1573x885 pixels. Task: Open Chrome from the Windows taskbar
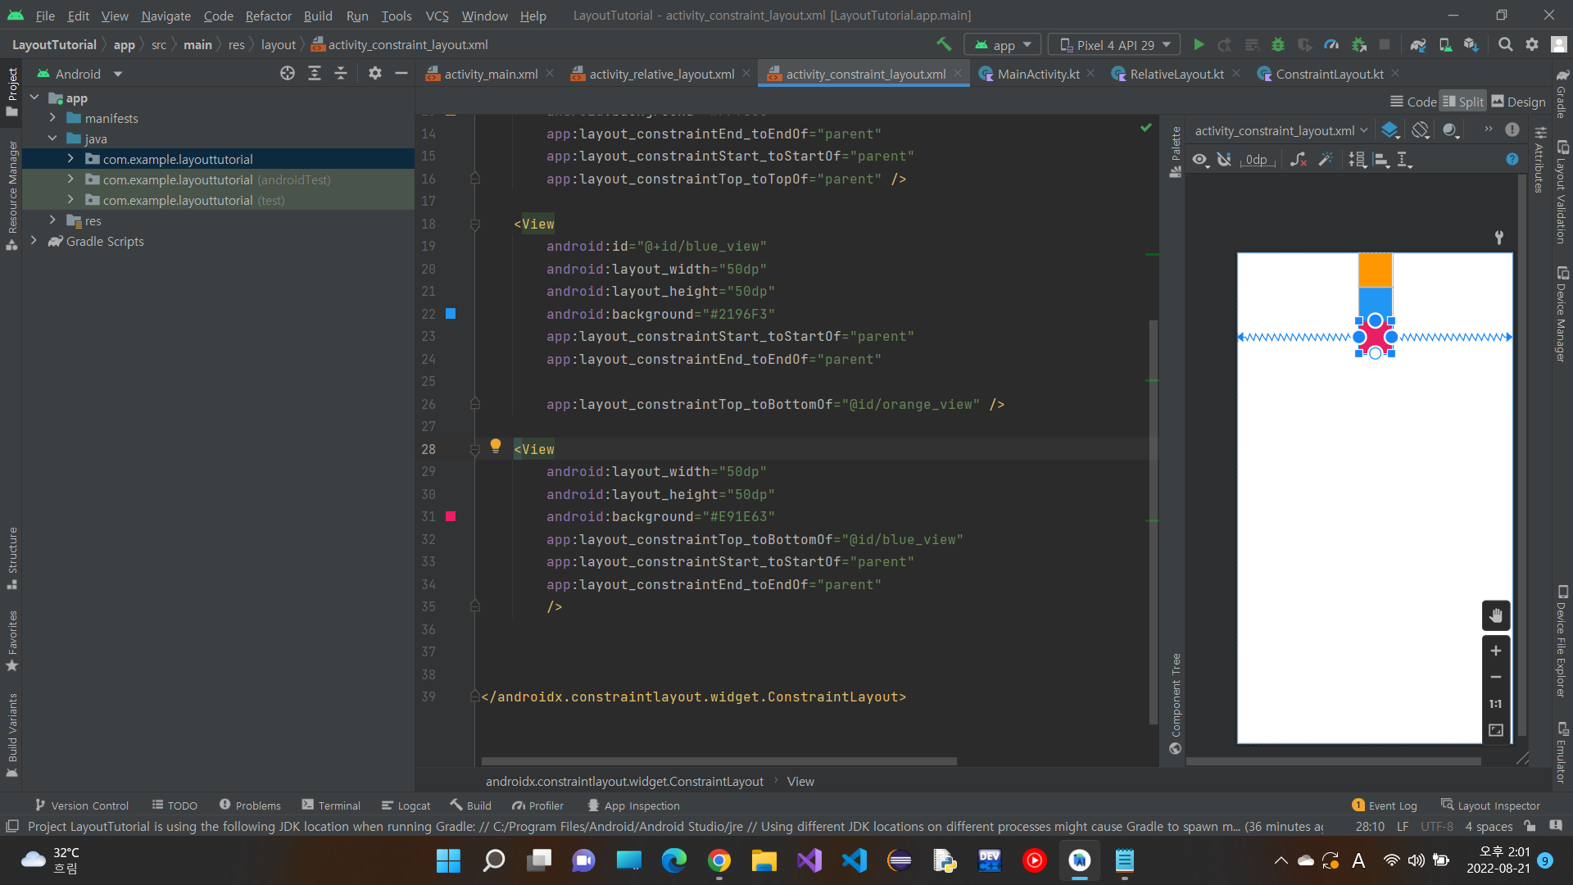[x=719, y=860]
